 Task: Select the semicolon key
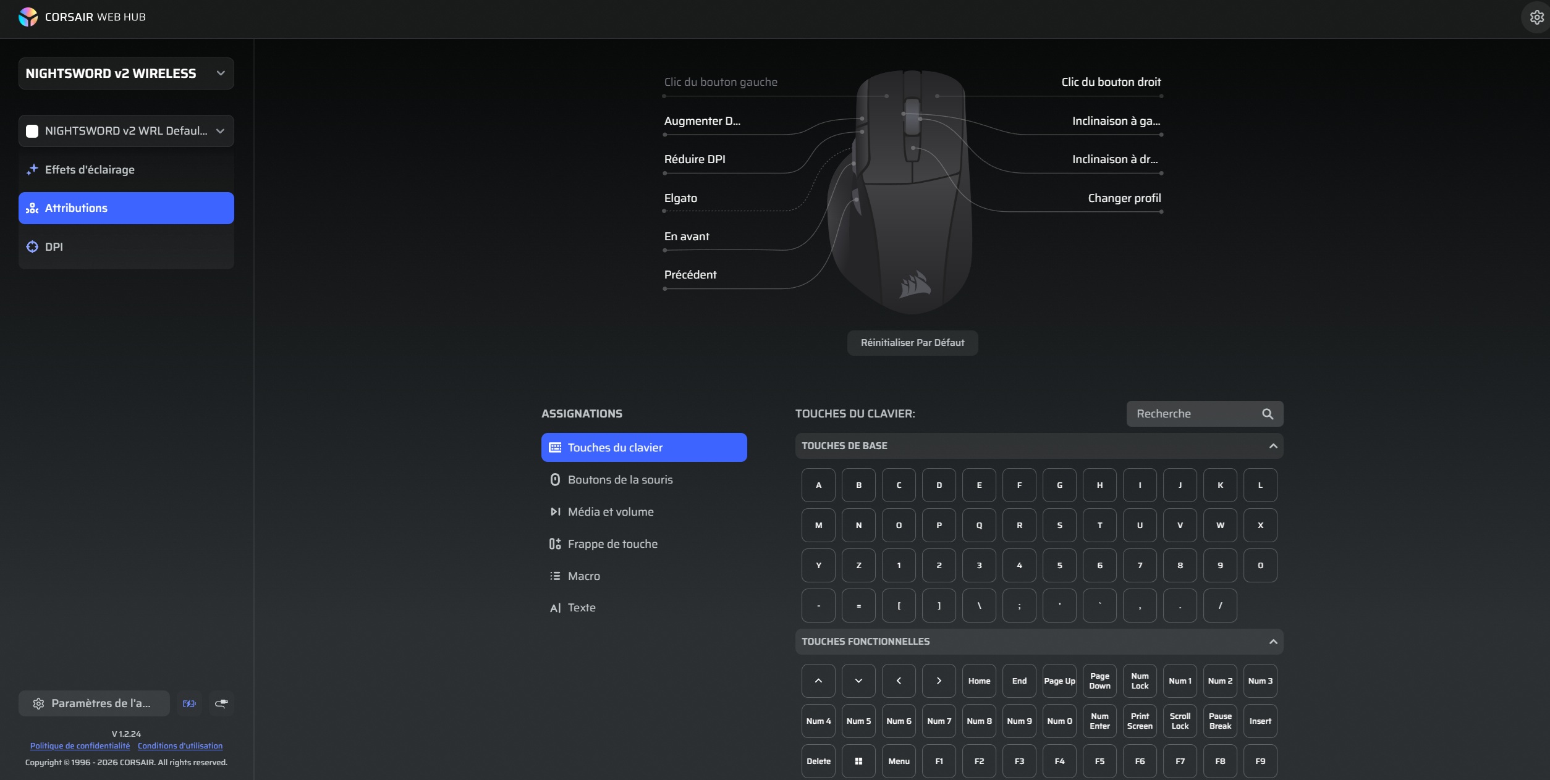[x=1019, y=606]
